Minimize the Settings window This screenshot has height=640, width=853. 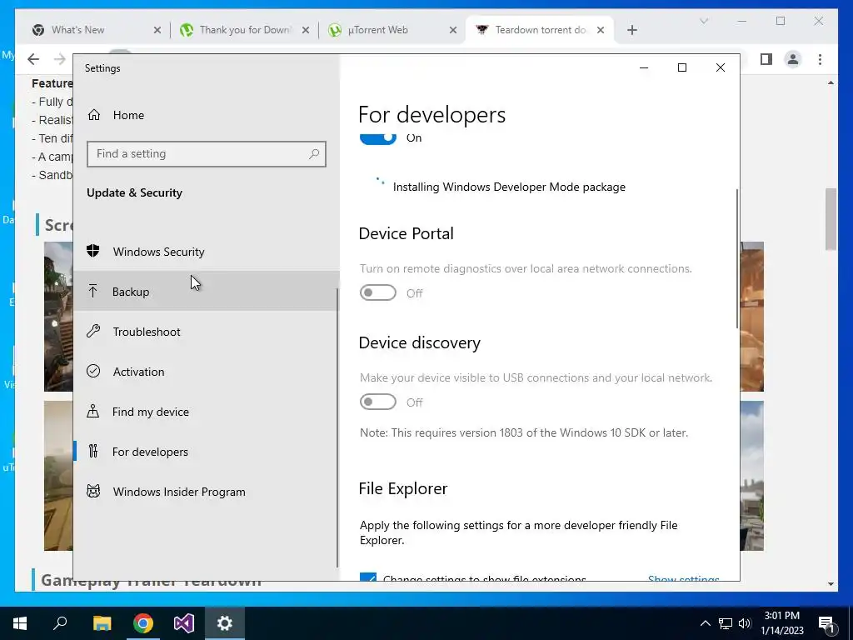tap(644, 67)
